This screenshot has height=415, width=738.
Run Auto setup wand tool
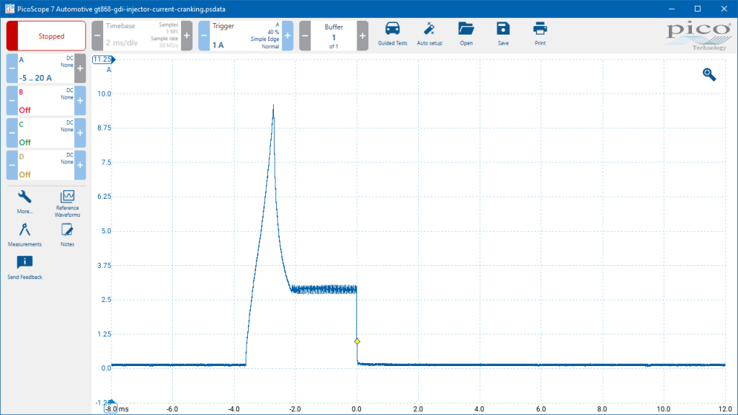coord(430,34)
